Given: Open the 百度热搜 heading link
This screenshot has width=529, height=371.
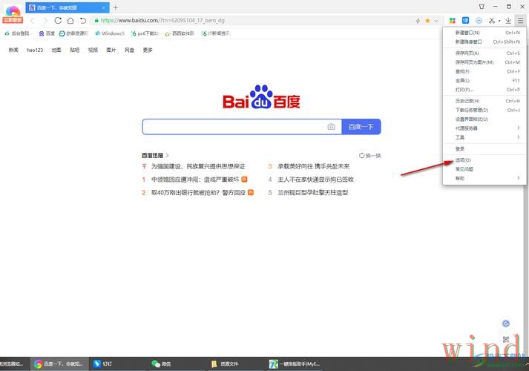Looking at the screenshot, I should tap(155, 156).
